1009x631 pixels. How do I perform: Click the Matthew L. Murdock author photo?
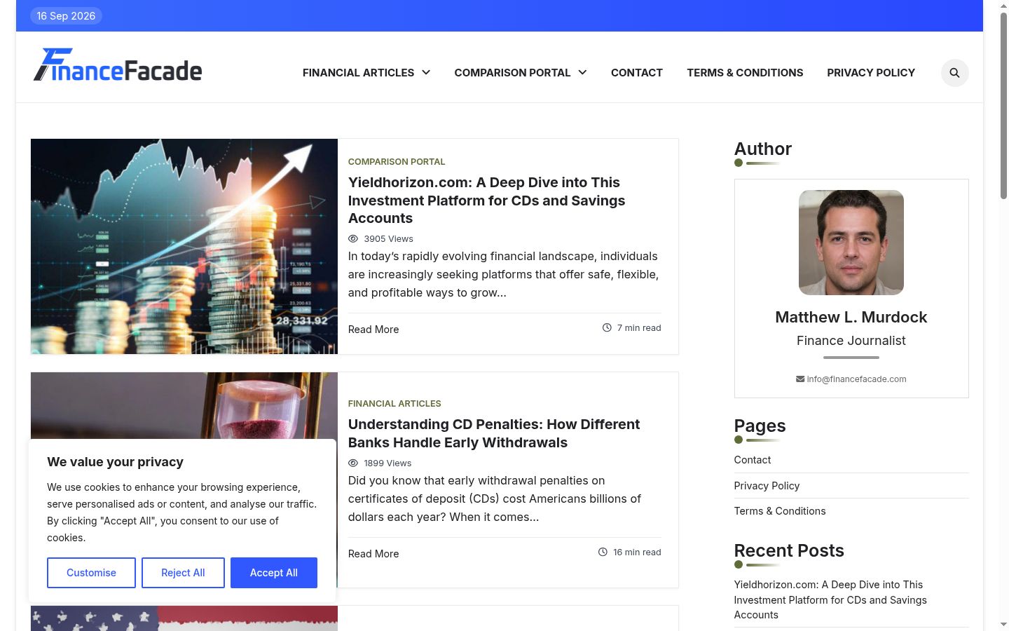851,243
